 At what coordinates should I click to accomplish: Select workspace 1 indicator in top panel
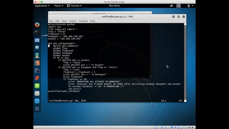tap(179, 6)
